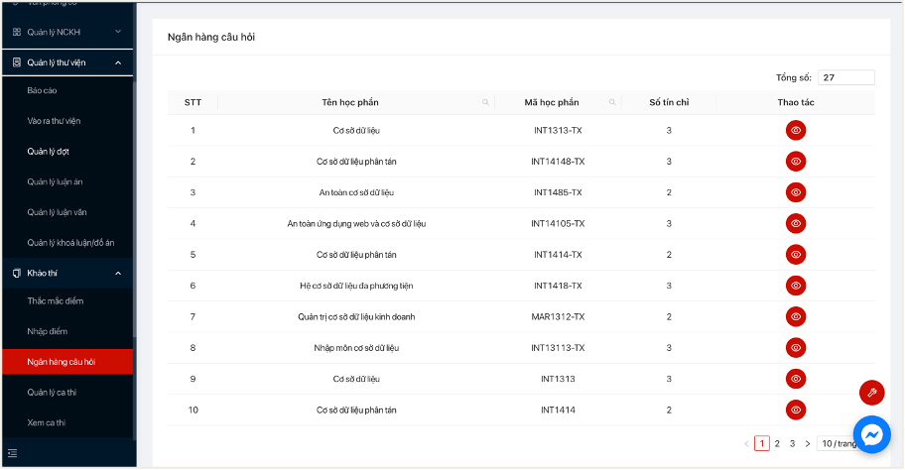Click Ngân hàng câu hỏi page title

[x=211, y=37]
